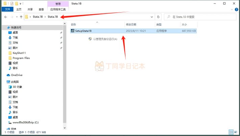Open KeyShot11 folder in sidebar
Viewport: 240px width, 136px height.
19,53
